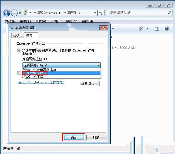Open the 工具(T) menu
The height and width of the screenshot is (154, 175).
coord(56,21)
